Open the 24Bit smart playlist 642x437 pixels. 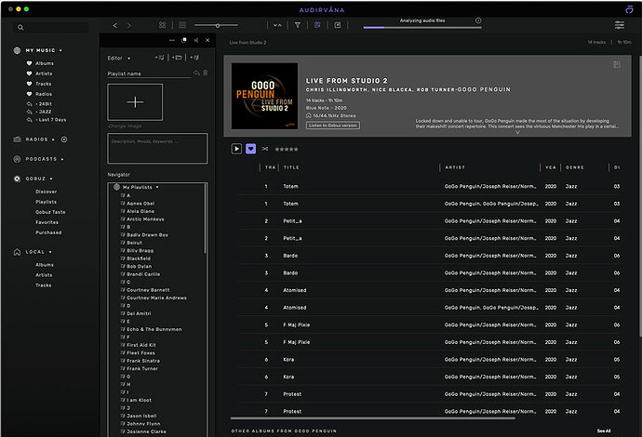(x=44, y=104)
